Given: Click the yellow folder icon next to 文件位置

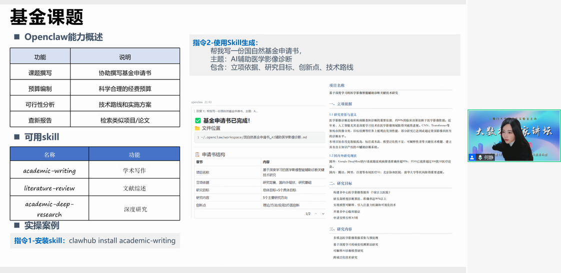Looking at the screenshot, I should tap(197, 128).
